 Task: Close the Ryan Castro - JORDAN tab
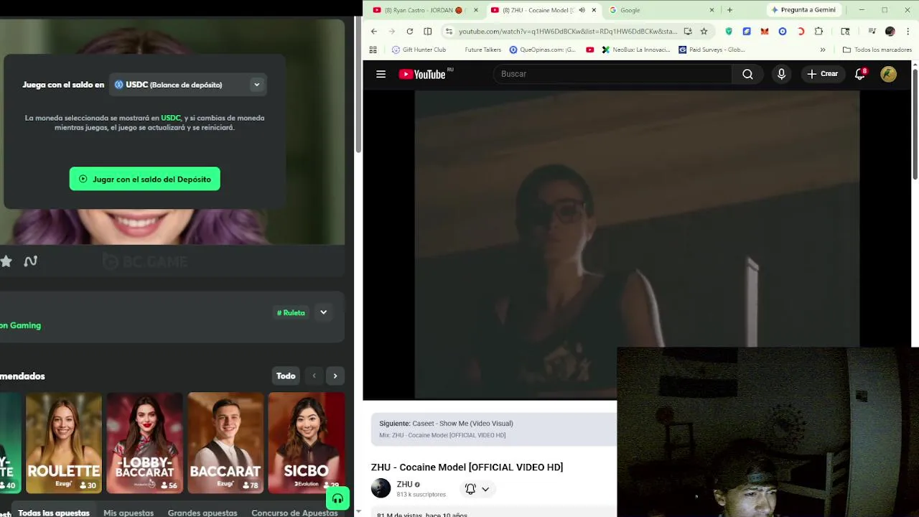coord(475,10)
